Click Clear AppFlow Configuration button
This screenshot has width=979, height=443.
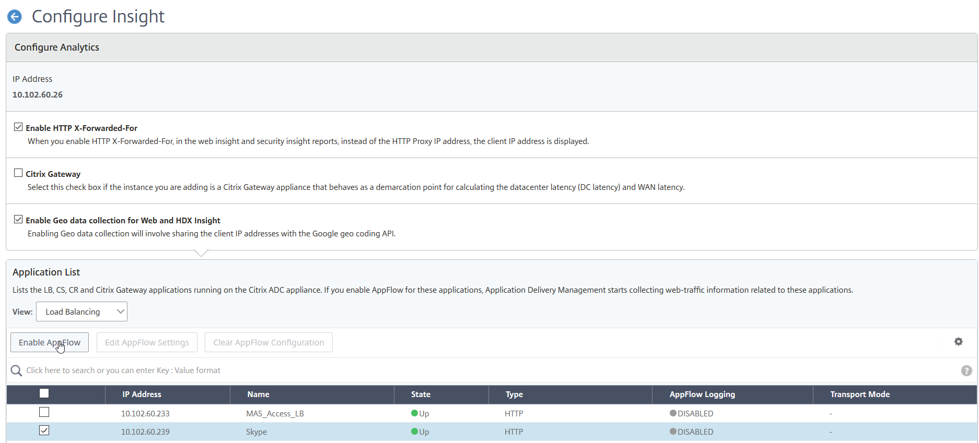(x=269, y=342)
